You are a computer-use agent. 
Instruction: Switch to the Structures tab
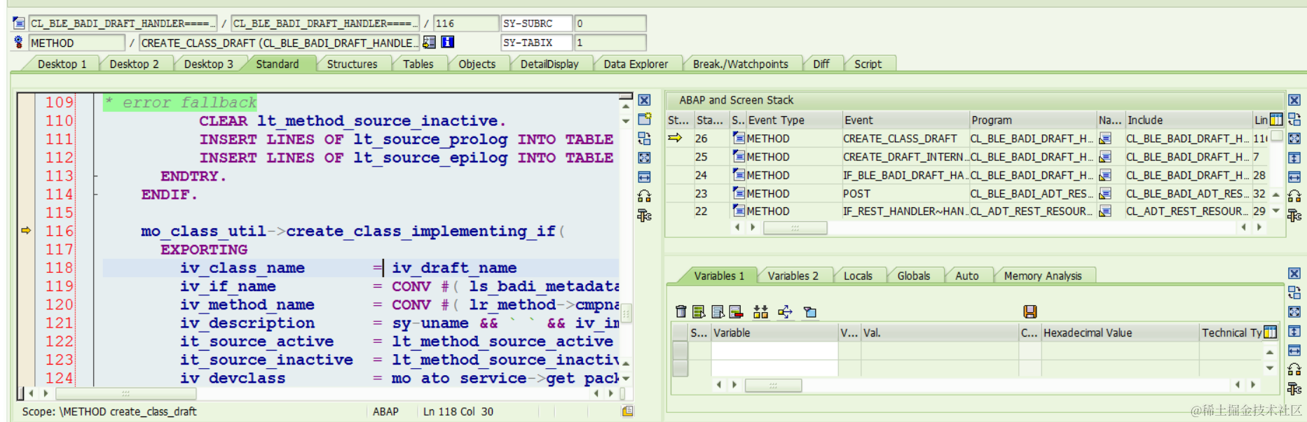coord(352,64)
